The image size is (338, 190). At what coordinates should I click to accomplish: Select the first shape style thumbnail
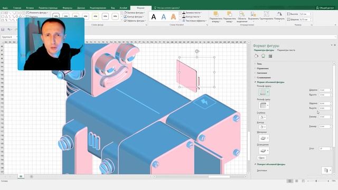point(56,16)
